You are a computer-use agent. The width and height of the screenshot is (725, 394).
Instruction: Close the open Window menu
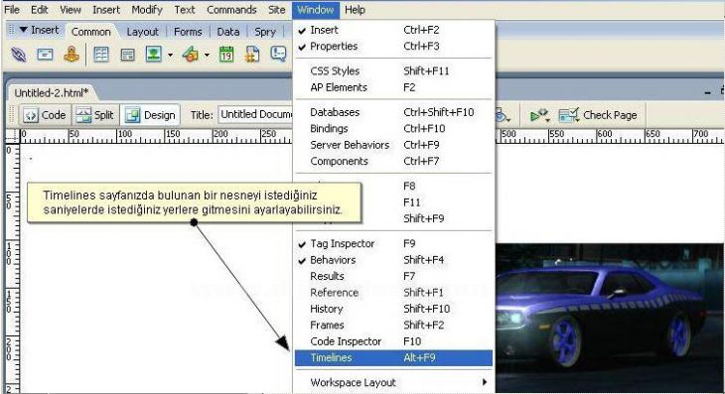(x=316, y=10)
